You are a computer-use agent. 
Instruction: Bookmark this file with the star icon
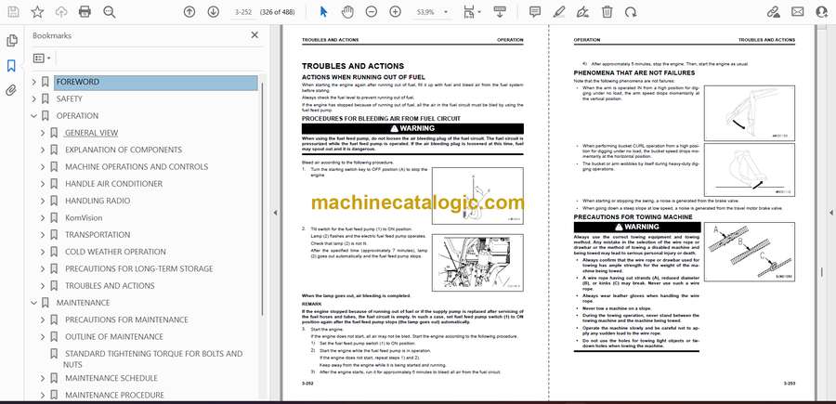click(37, 12)
